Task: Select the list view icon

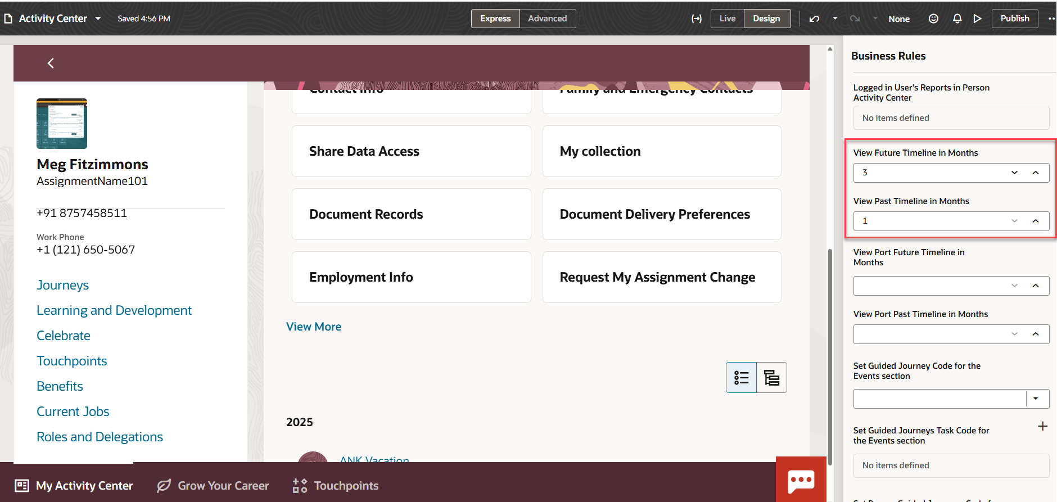Action: [741, 377]
